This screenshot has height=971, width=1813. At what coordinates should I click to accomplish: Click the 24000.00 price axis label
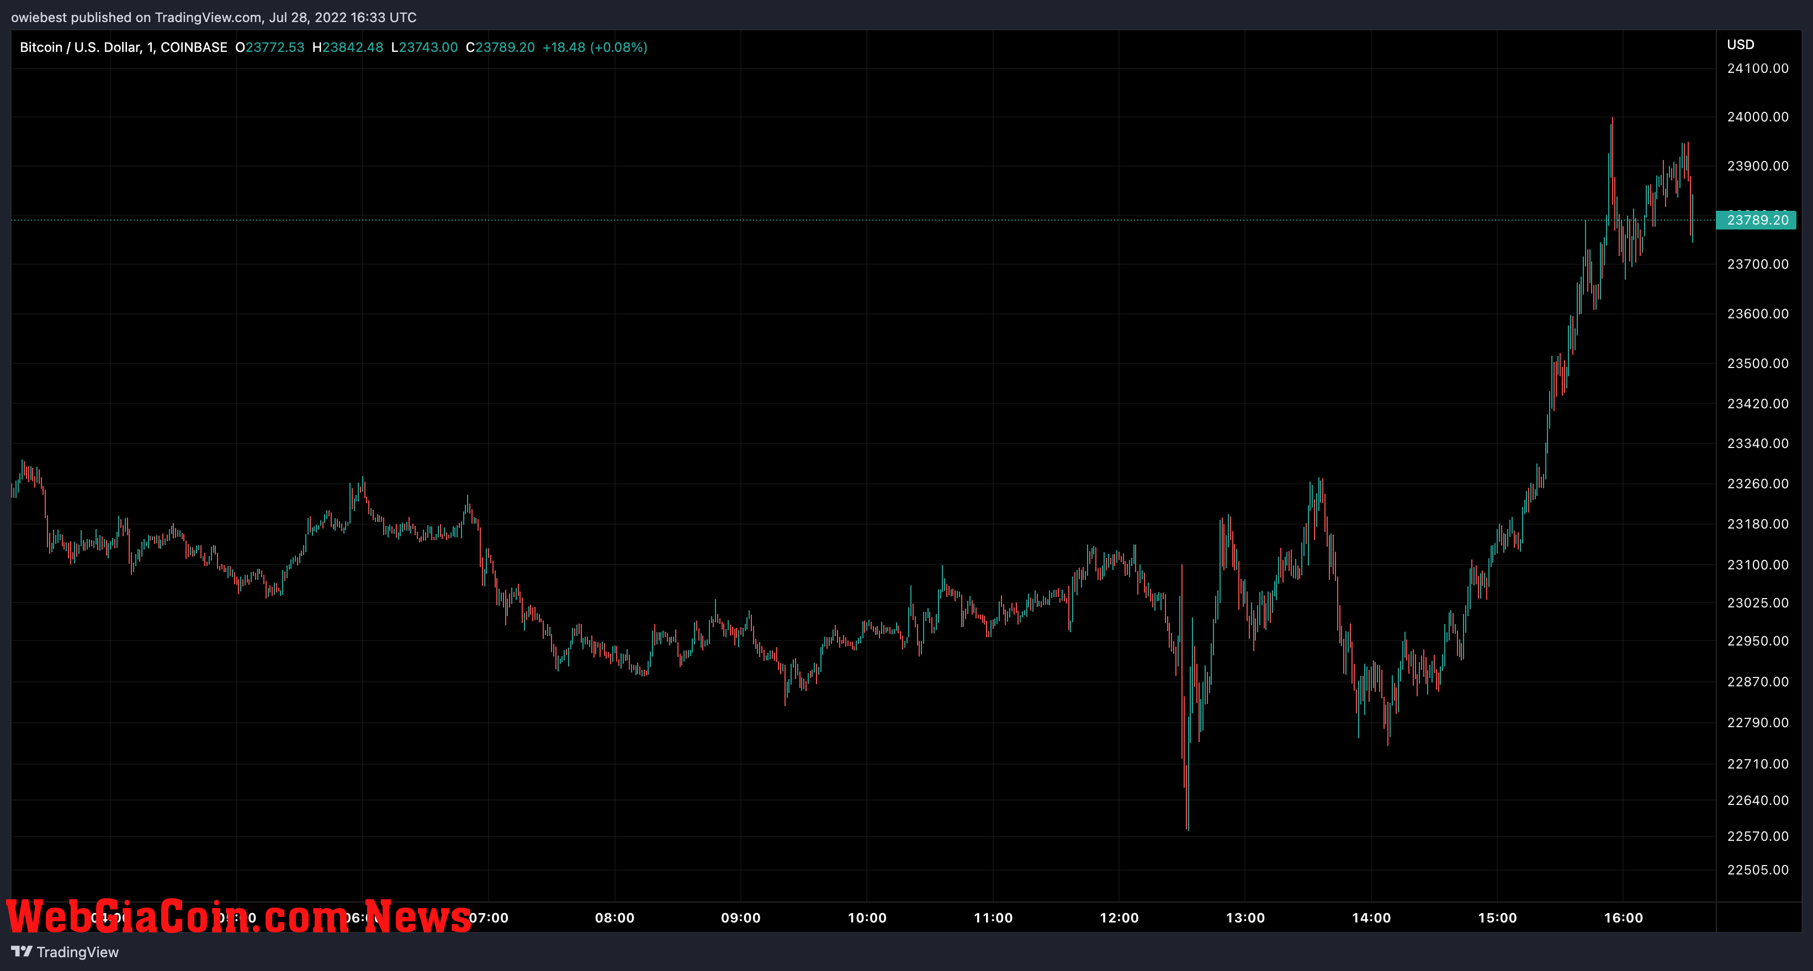tap(1757, 117)
